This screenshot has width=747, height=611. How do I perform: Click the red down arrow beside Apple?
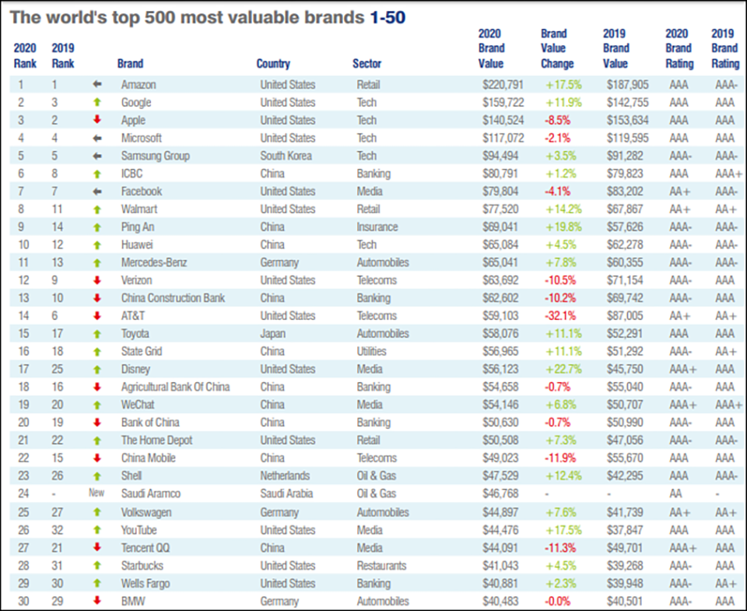point(97,120)
